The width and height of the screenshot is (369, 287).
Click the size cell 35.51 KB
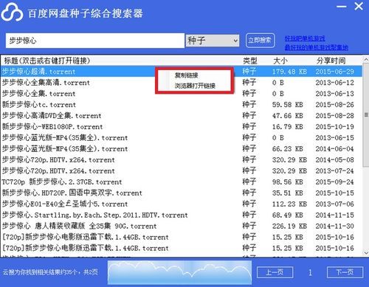tap(288, 193)
